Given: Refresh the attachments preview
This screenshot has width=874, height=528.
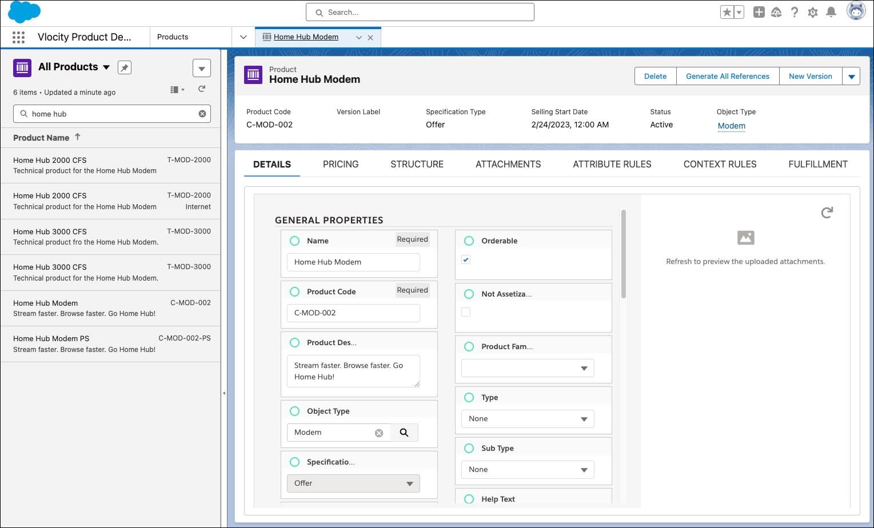Looking at the screenshot, I should point(827,213).
